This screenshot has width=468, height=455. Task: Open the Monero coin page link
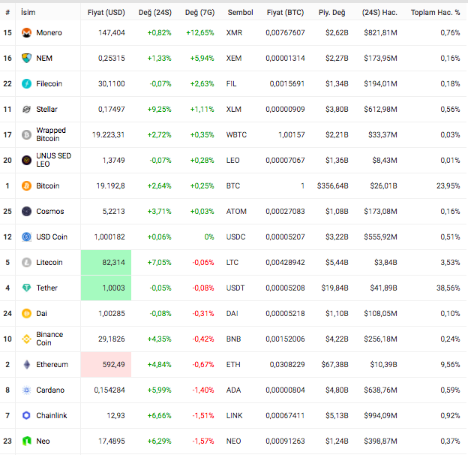click(x=49, y=32)
